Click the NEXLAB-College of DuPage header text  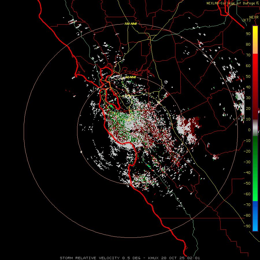232,3
